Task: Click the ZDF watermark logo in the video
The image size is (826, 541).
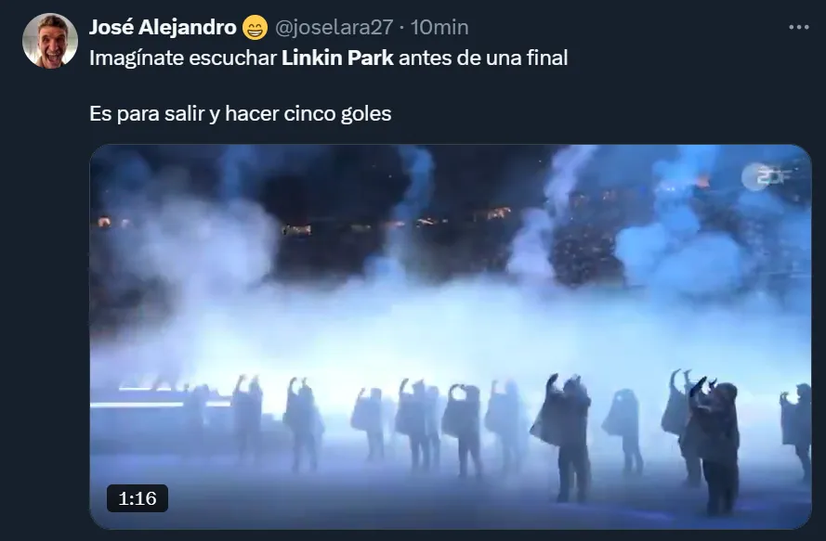Action: click(768, 177)
